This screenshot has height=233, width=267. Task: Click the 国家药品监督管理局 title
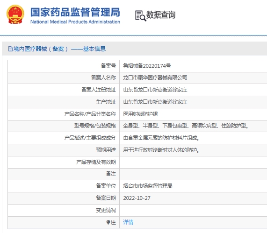point(75,12)
